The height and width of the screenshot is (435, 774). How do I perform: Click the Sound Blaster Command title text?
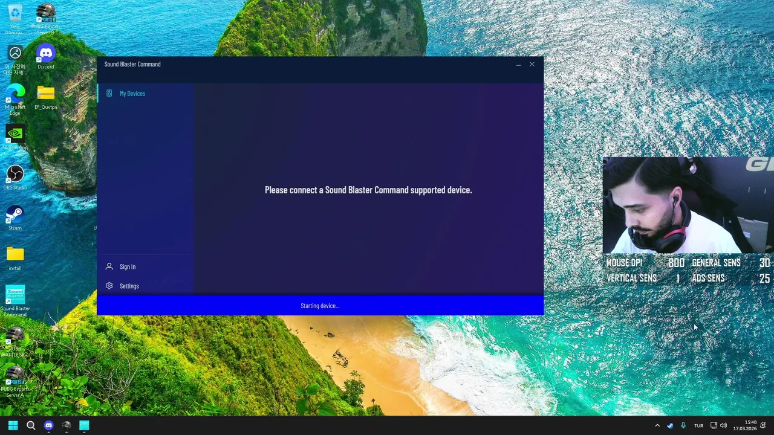(x=132, y=64)
